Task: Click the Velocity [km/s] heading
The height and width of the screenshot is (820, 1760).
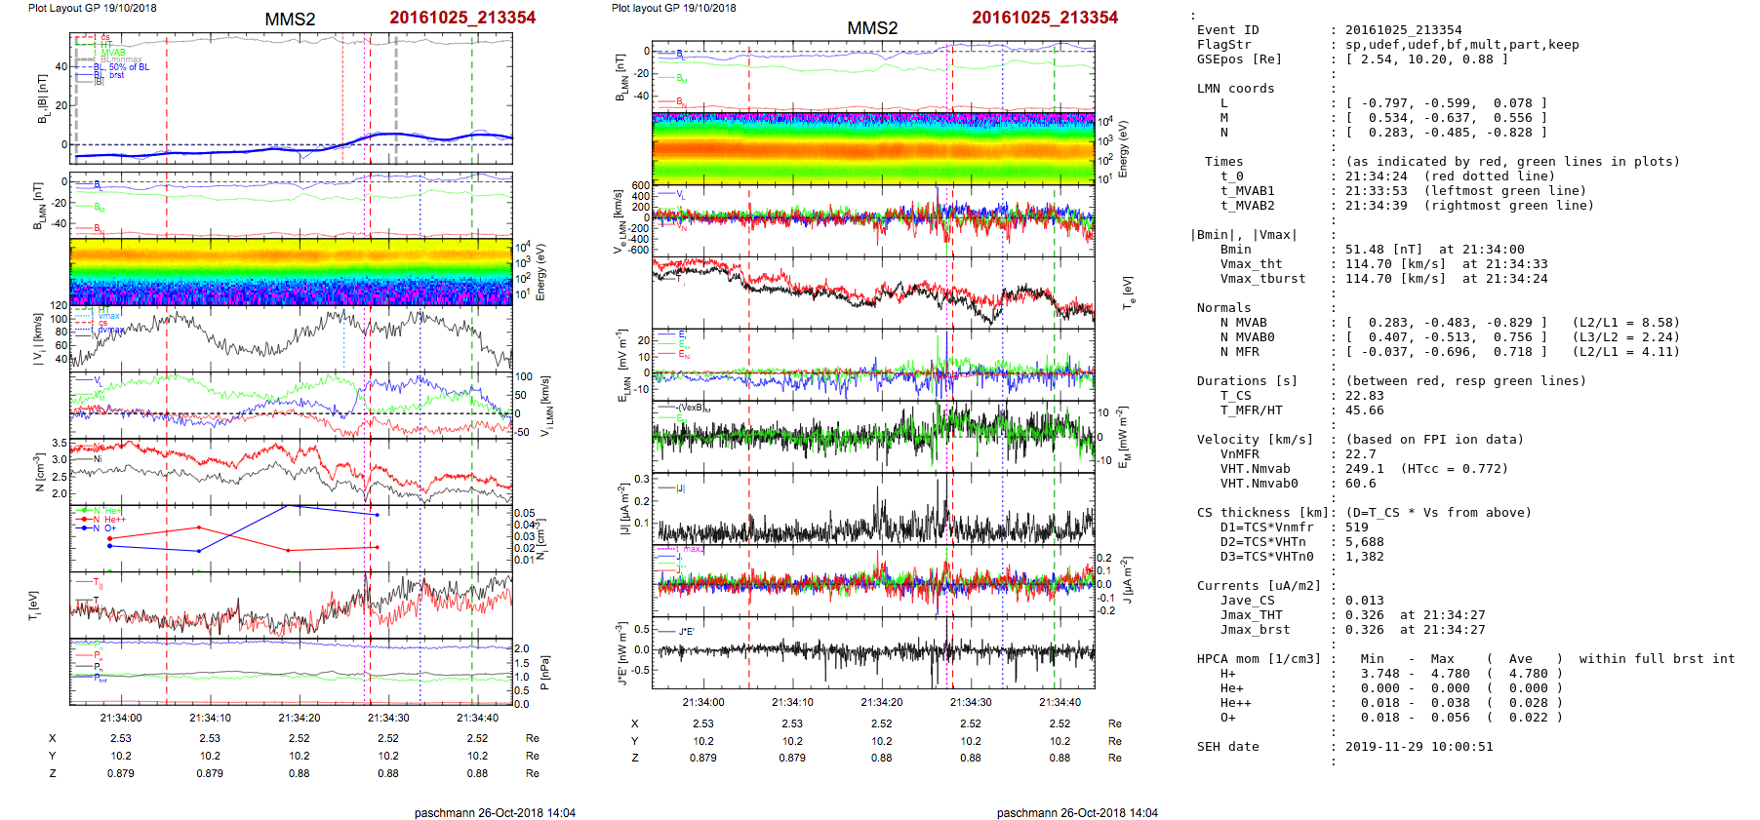Action: pyautogui.click(x=1255, y=440)
